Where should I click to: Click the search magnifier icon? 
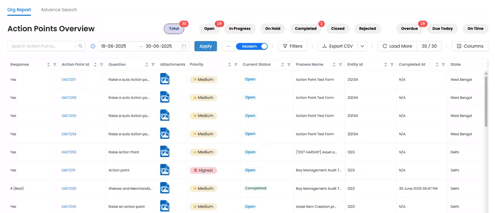click(81, 46)
